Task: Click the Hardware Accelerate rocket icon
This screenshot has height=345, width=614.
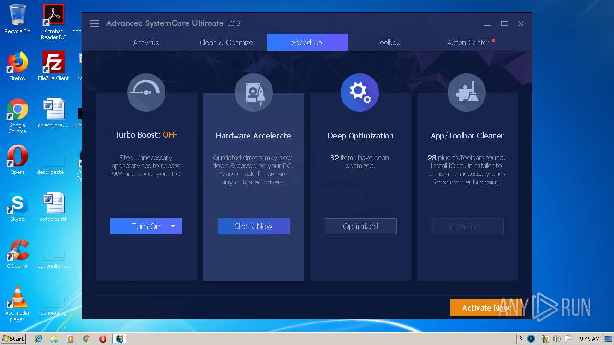Action: pyautogui.click(x=254, y=92)
